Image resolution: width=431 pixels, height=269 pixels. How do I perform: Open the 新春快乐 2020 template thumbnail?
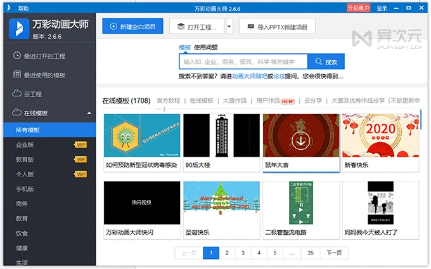(x=380, y=135)
